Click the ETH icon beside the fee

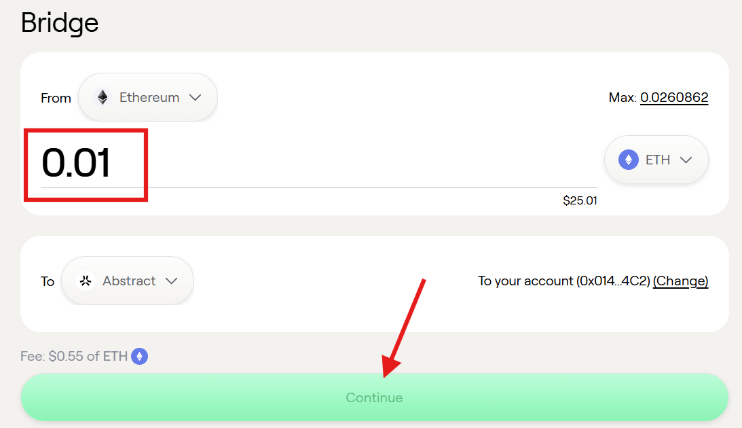coord(140,356)
